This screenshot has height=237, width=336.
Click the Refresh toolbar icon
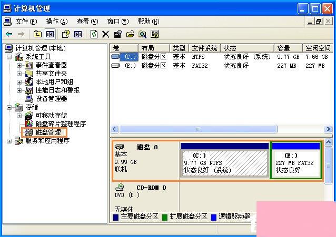click(x=94, y=34)
